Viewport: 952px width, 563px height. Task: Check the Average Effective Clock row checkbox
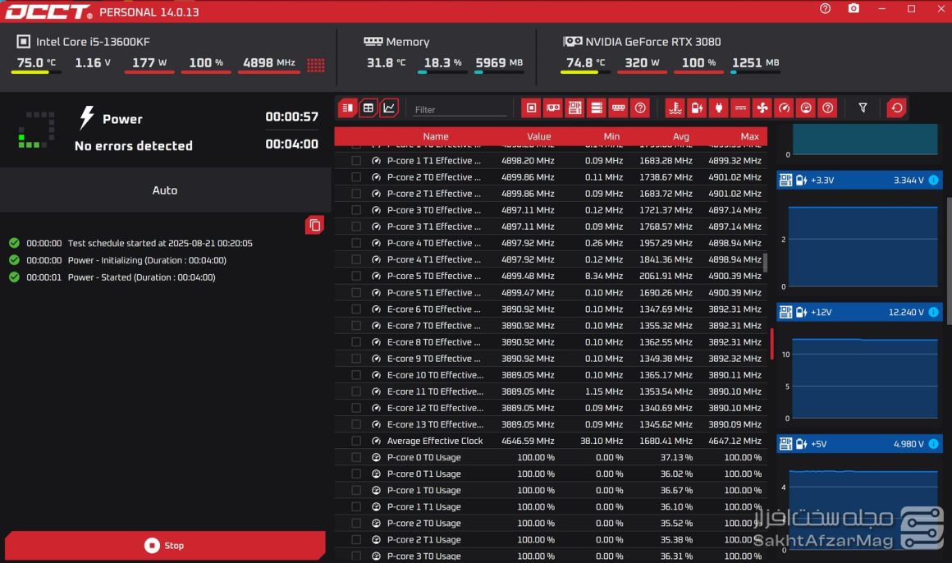[356, 441]
